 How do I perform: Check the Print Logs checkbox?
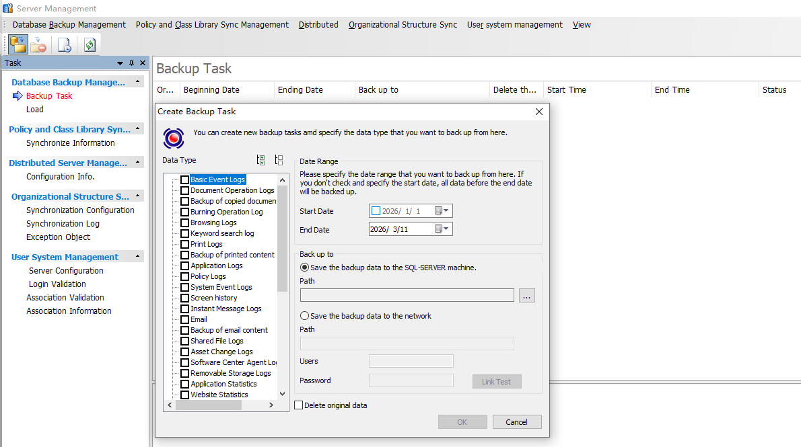185,244
